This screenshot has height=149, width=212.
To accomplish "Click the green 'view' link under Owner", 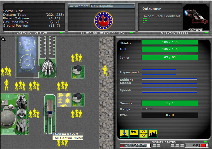I will [x=144, y=19].
